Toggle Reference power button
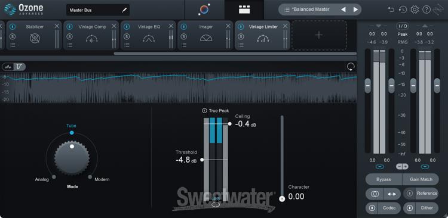The height and width of the screenshot is (218, 448). (x=410, y=193)
